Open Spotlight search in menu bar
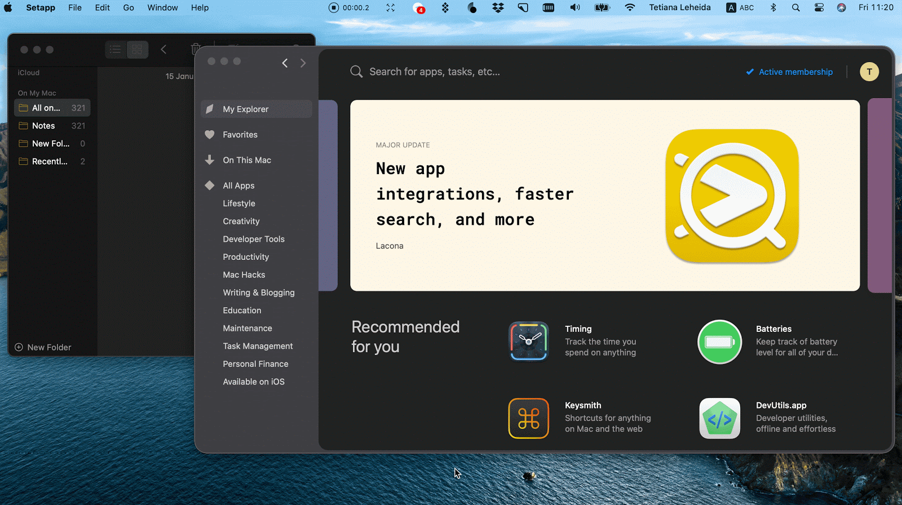Image resolution: width=902 pixels, height=505 pixels. pos(795,7)
